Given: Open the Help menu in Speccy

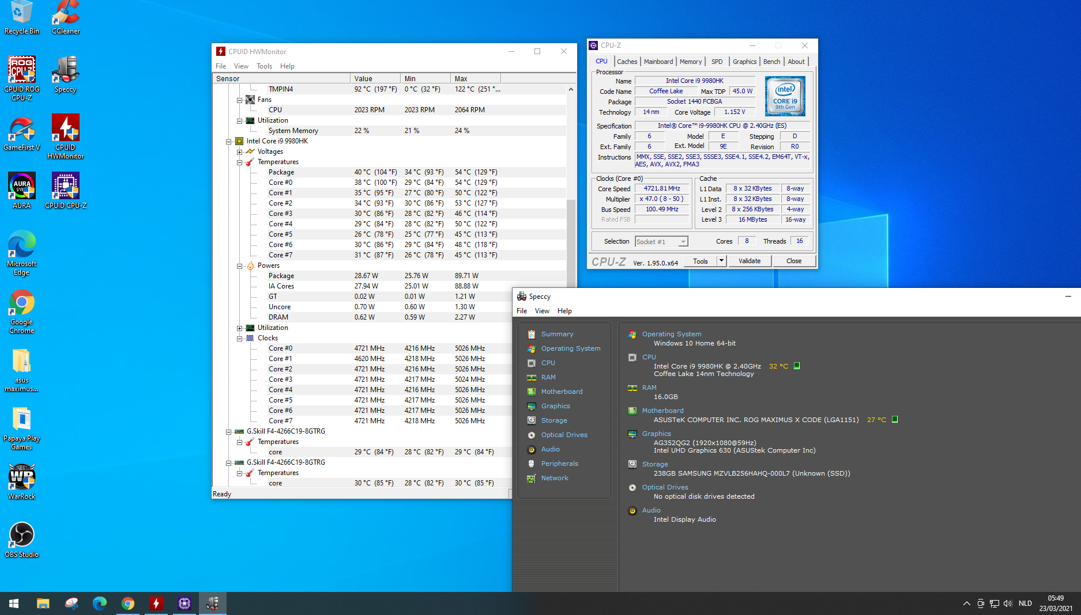Looking at the screenshot, I should [x=564, y=311].
